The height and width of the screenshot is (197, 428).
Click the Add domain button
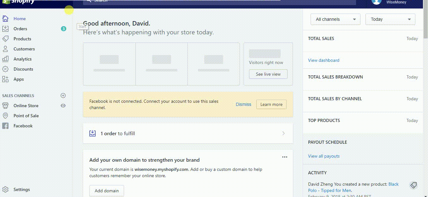pyautogui.click(x=107, y=191)
